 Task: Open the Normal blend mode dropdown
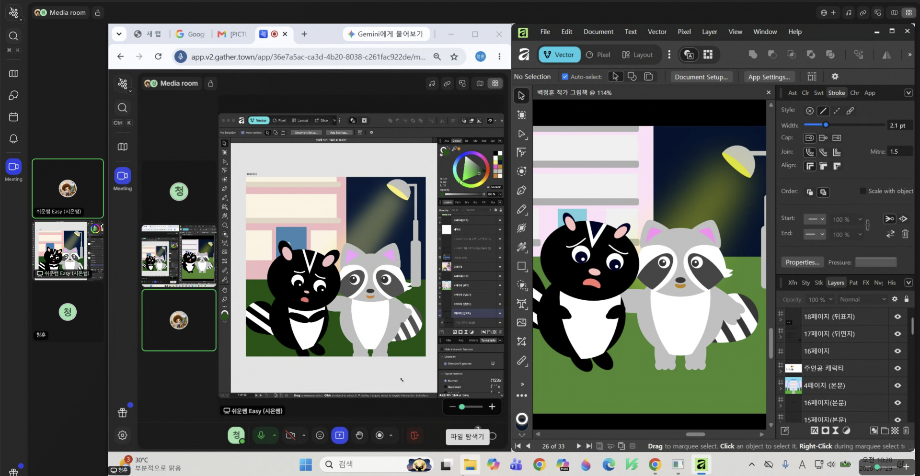862,299
